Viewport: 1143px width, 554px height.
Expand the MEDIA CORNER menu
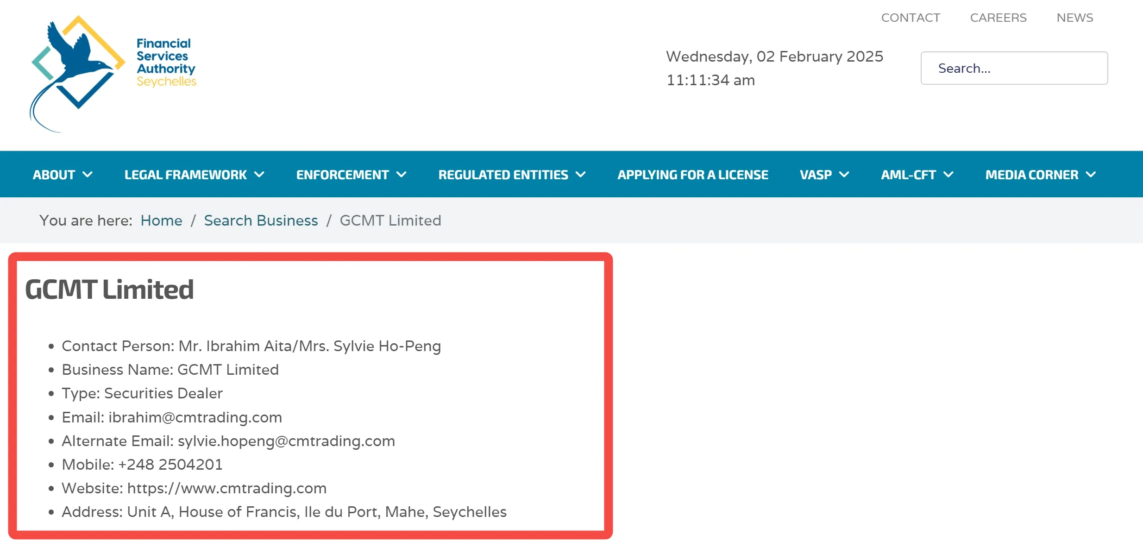coord(1040,175)
